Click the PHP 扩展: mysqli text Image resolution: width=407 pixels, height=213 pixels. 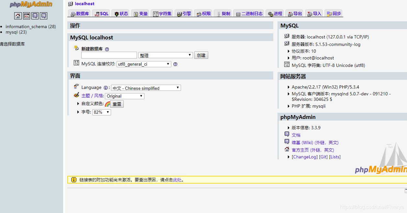(x=309, y=106)
